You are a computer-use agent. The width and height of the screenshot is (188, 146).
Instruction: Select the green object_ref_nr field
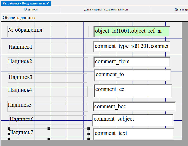(132, 31)
